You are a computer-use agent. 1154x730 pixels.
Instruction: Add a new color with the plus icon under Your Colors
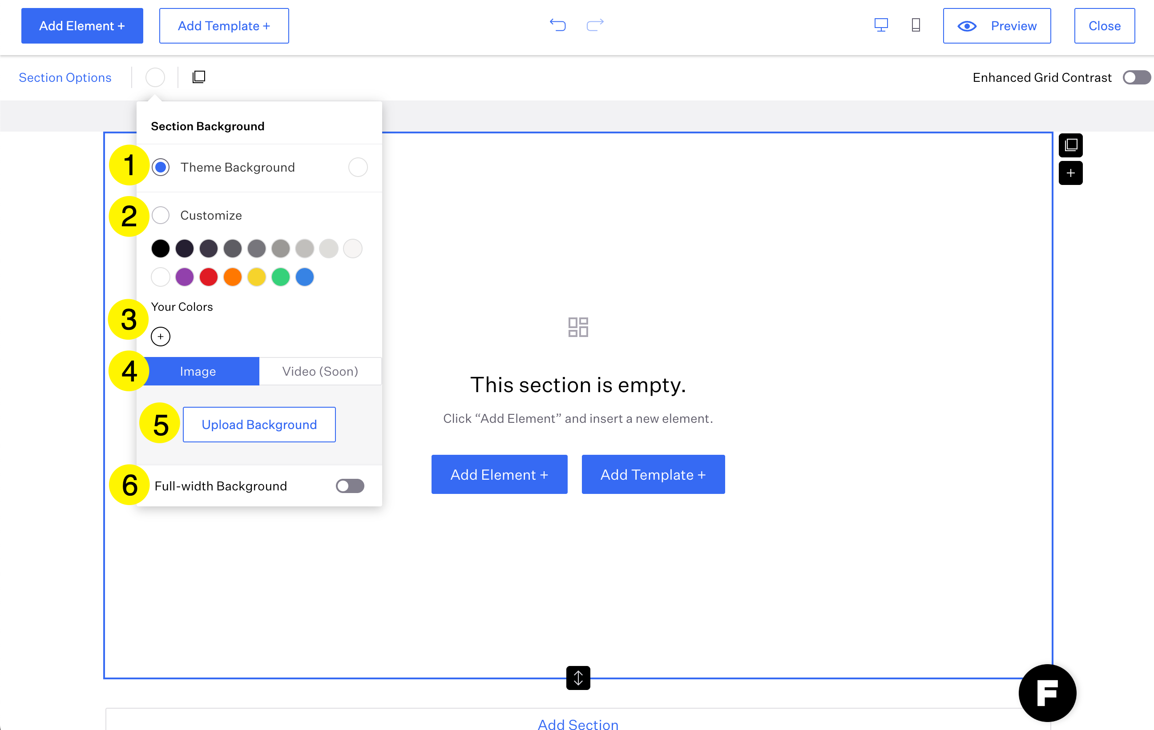(x=161, y=336)
